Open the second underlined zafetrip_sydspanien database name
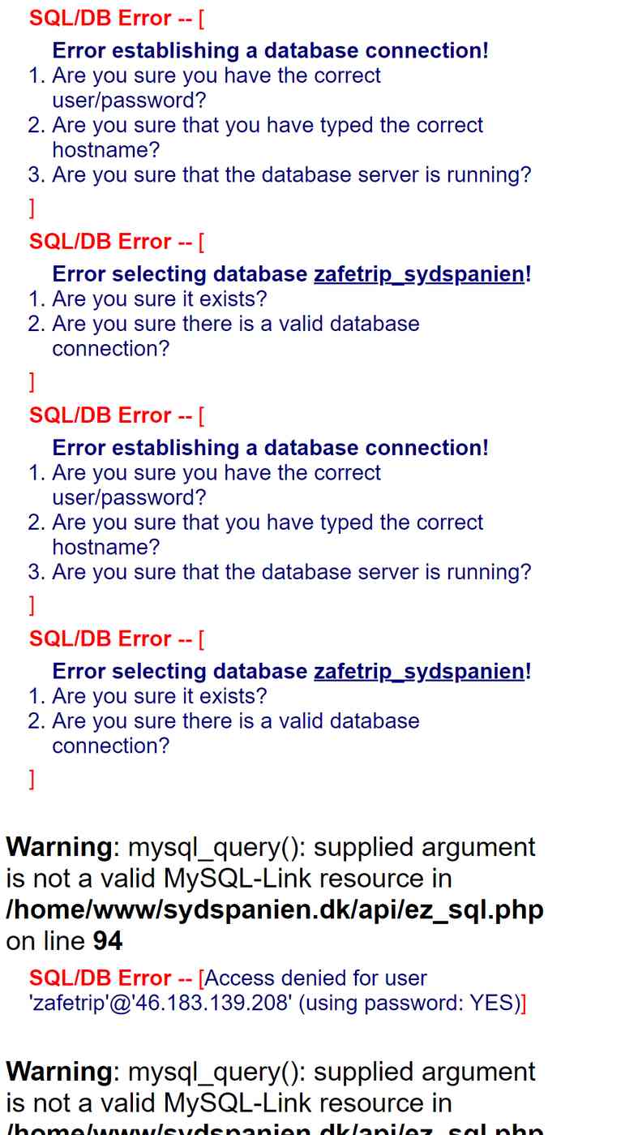Viewport: 638px width, 1135px height. tap(419, 672)
